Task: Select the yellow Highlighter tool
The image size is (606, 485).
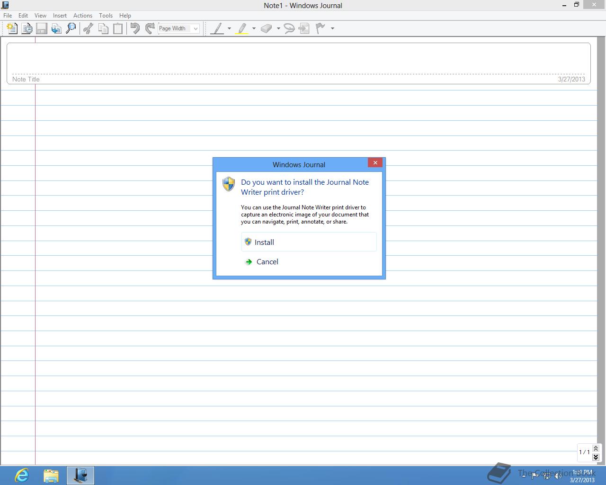Action: pyautogui.click(x=242, y=28)
